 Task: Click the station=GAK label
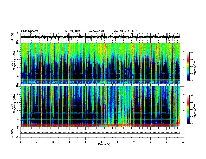coord(97,31)
